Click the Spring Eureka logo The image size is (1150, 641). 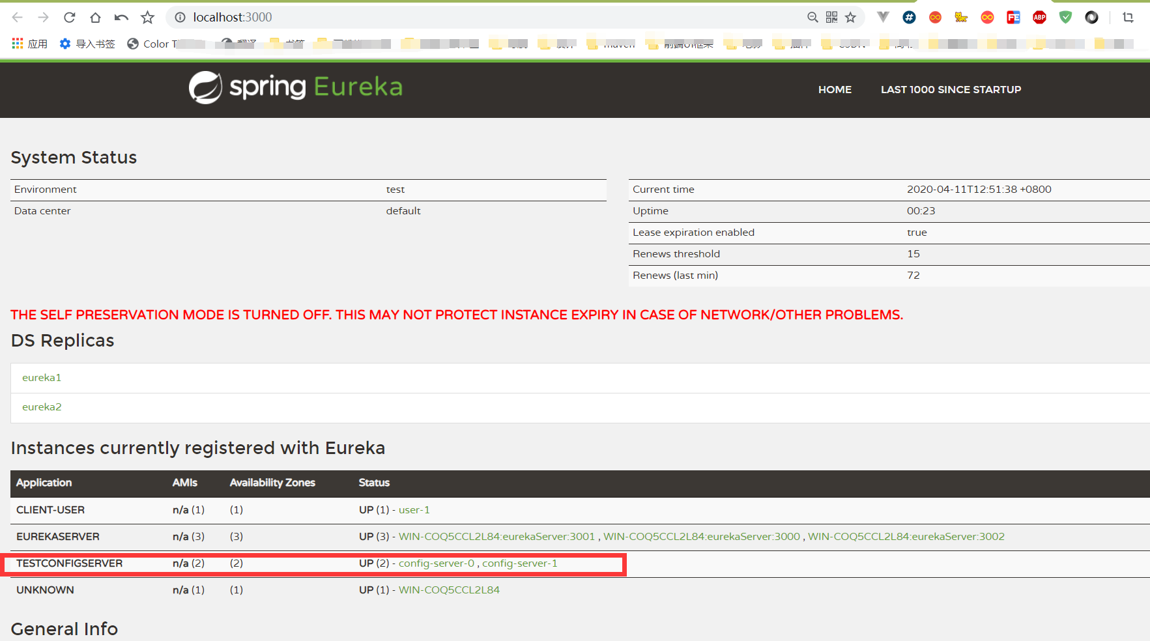coord(295,87)
